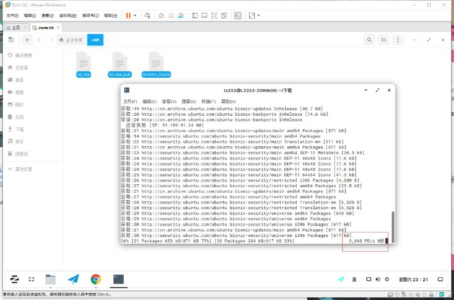The image size is (454, 300).
Task: Open terminal 查看(V) menu
Action: pyautogui.click(x=169, y=102)
